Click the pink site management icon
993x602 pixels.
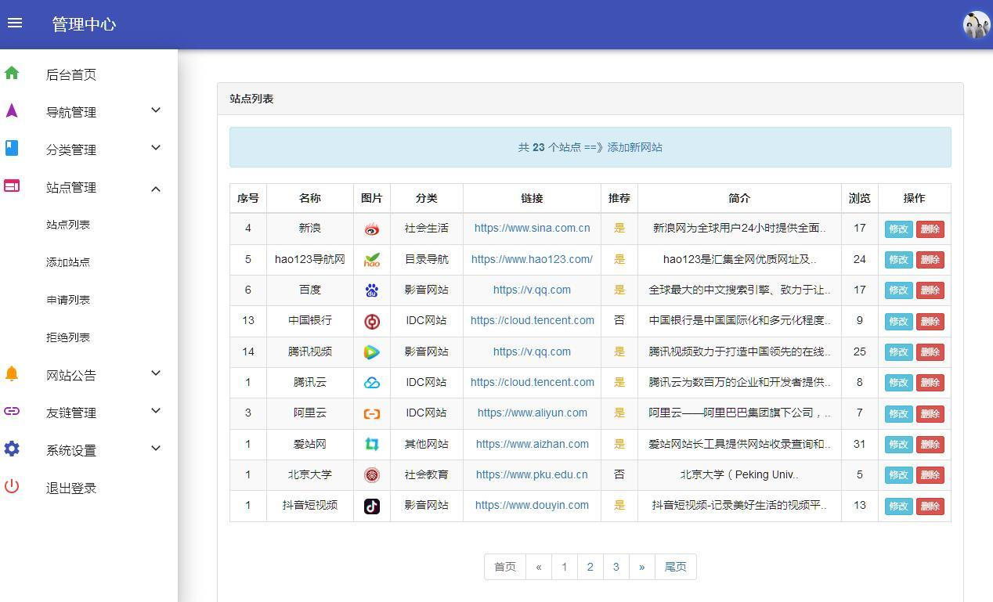12,186
